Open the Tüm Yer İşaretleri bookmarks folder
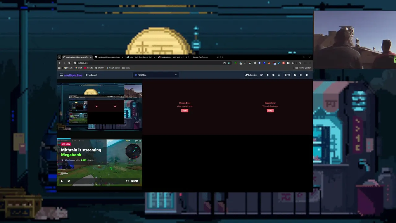This screenshot has height=223, width=396. (303, 68)
